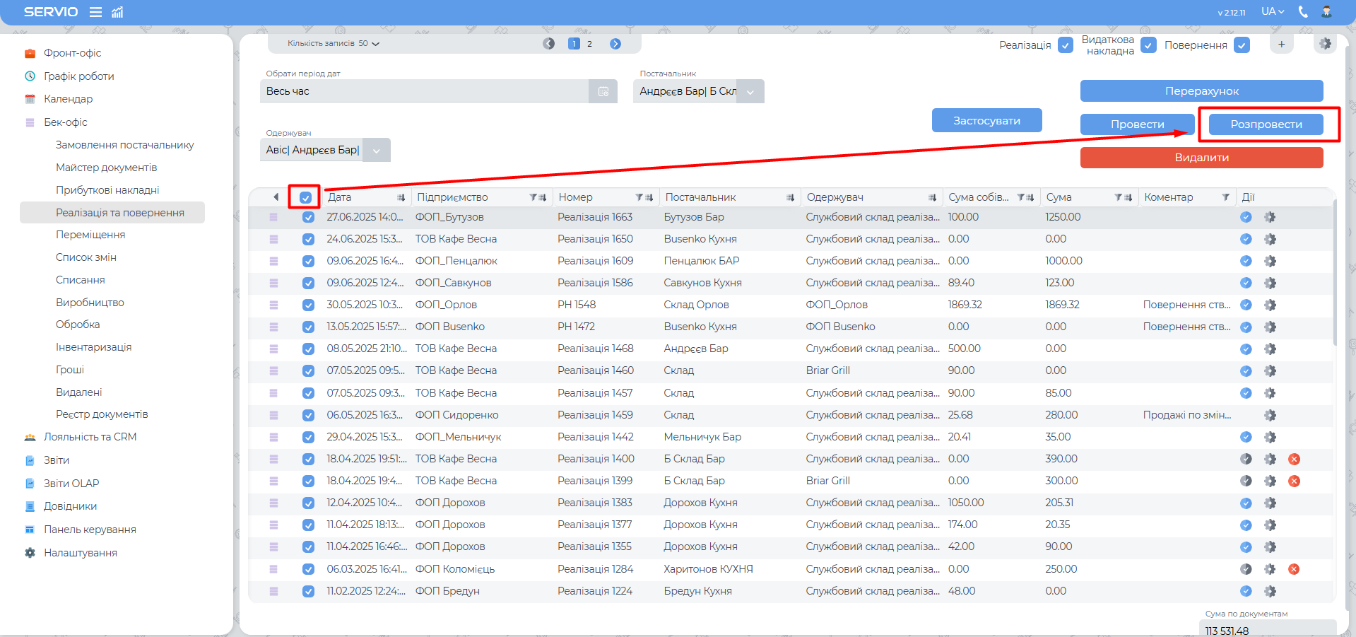
Task: Go to next page of records
Action: click(x=615, y=44)
